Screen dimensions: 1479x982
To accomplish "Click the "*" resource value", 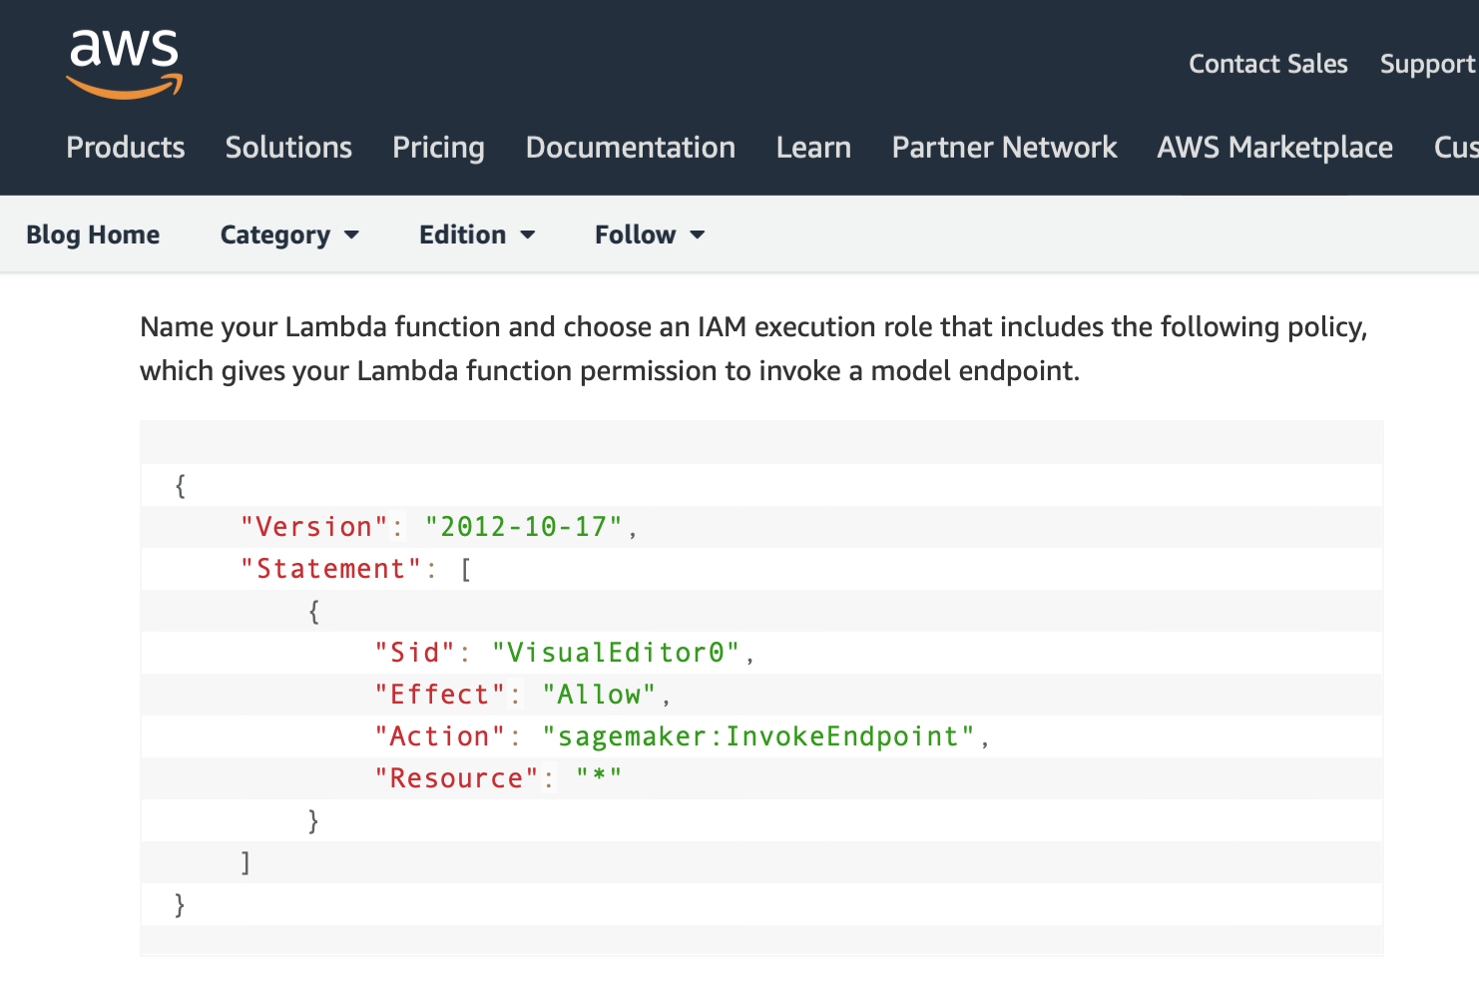I will [599, 778].
